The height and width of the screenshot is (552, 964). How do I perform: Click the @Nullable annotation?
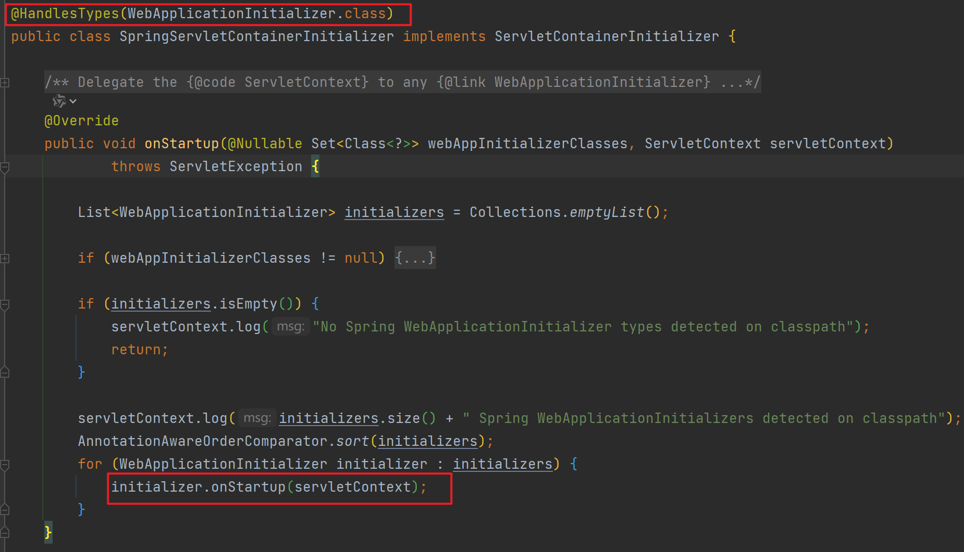265,144
